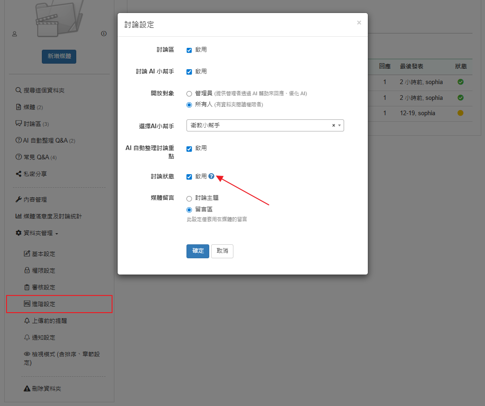
Task: Open 上傳前的提醒 in sidebar
Action: point(49,321)
